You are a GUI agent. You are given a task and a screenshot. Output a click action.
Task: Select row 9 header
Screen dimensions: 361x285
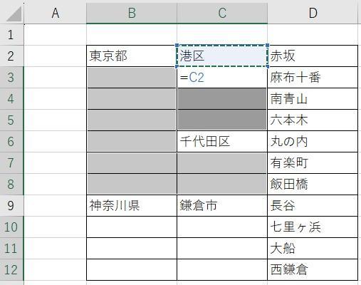pyautogui.click(x=11, y=205)
